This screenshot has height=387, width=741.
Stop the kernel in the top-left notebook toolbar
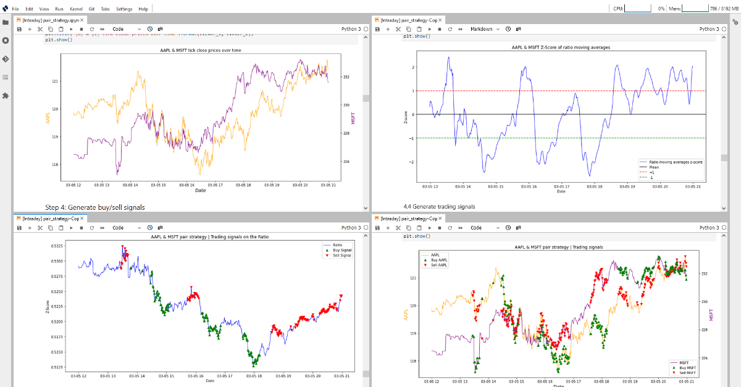tap(82, 29)
